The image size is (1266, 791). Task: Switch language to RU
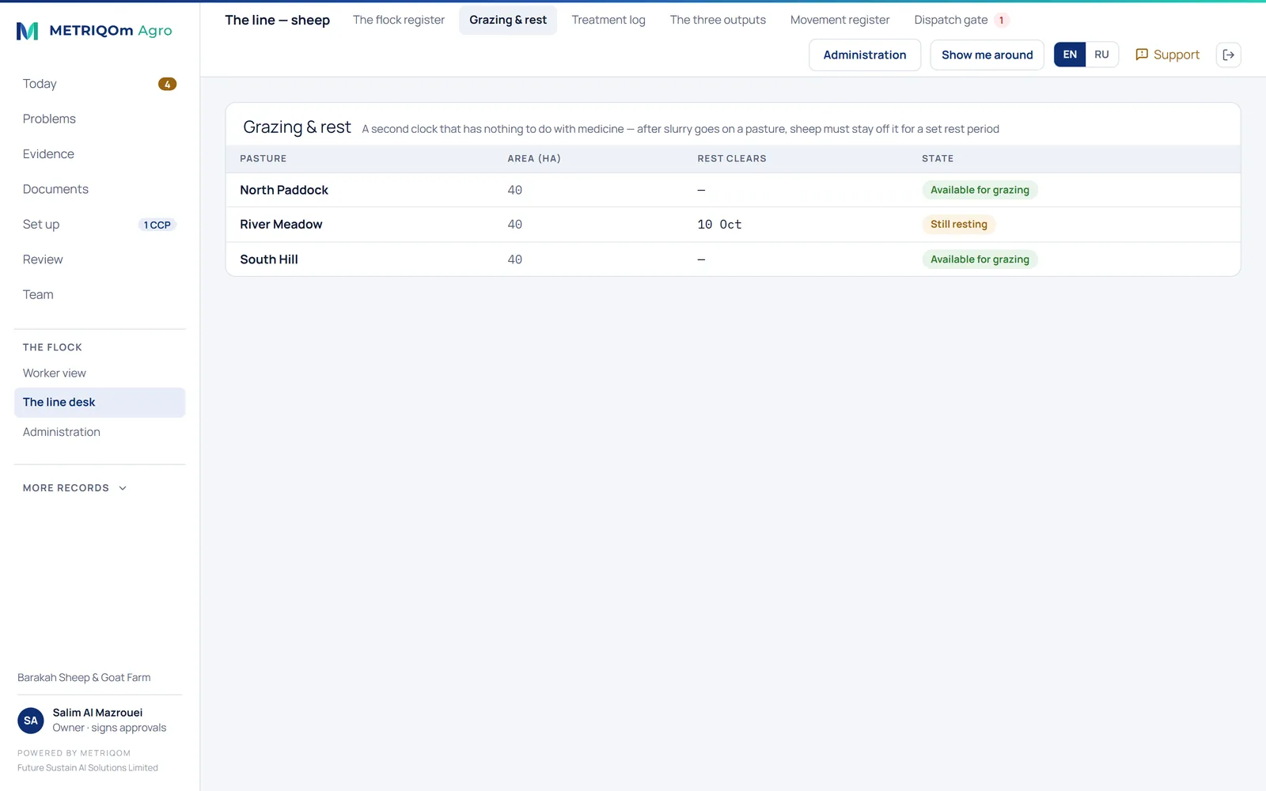coord(1101,55)
